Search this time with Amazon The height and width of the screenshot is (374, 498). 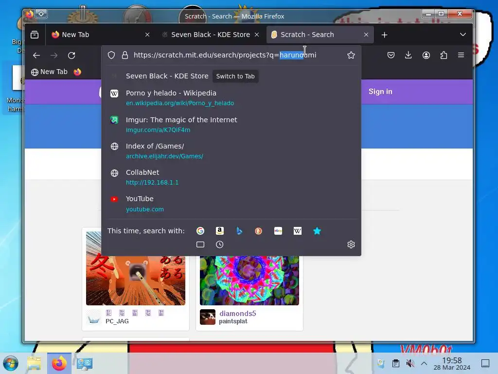tap(220, 231)
